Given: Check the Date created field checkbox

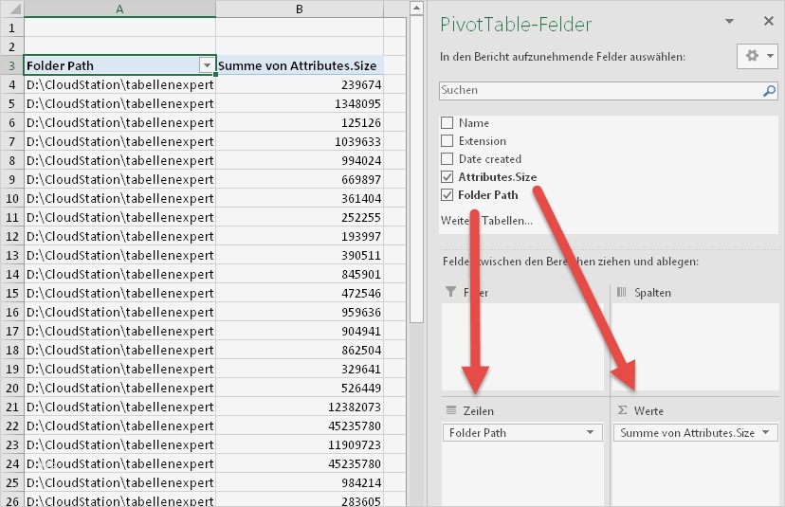Looking at the screenshot, I should tap(447, 158).
